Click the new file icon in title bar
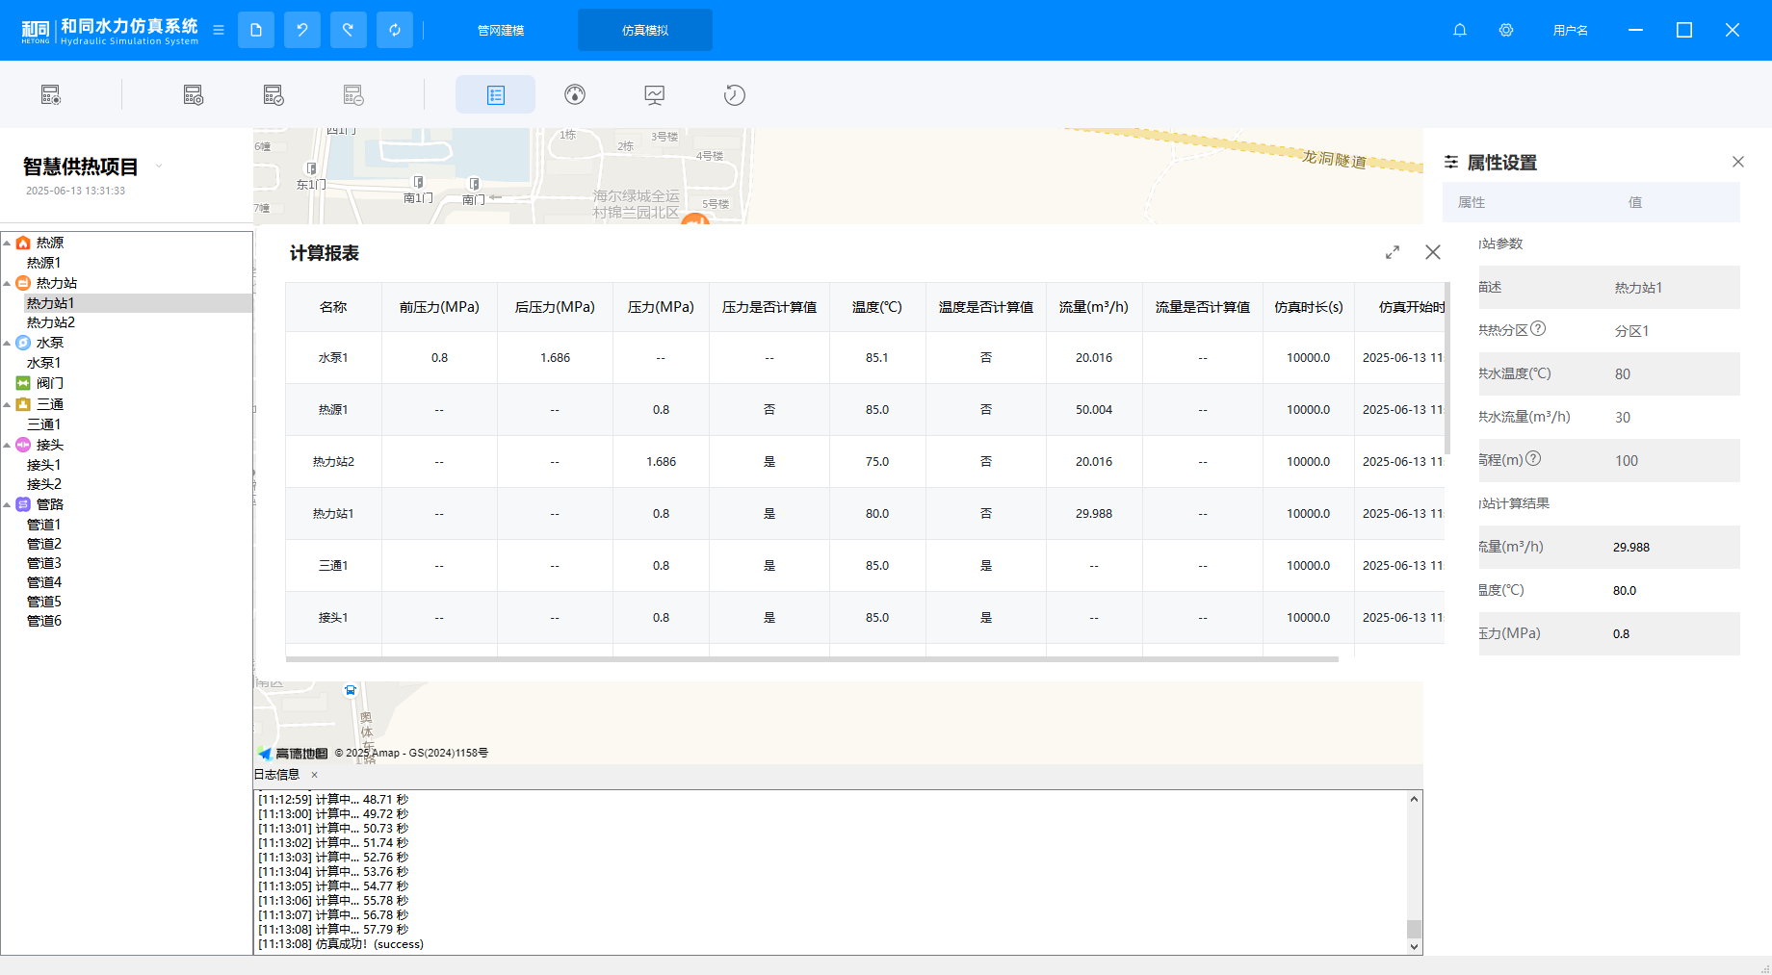 click(x=256, y=30)
